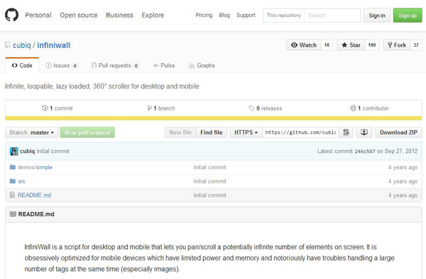Open the cubiq user profile link
This screenshot has width=426, height=279.
tap(22, 45)
